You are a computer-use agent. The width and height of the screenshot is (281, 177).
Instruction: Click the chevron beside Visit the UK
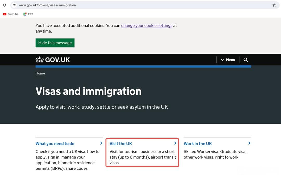[175, 143]
